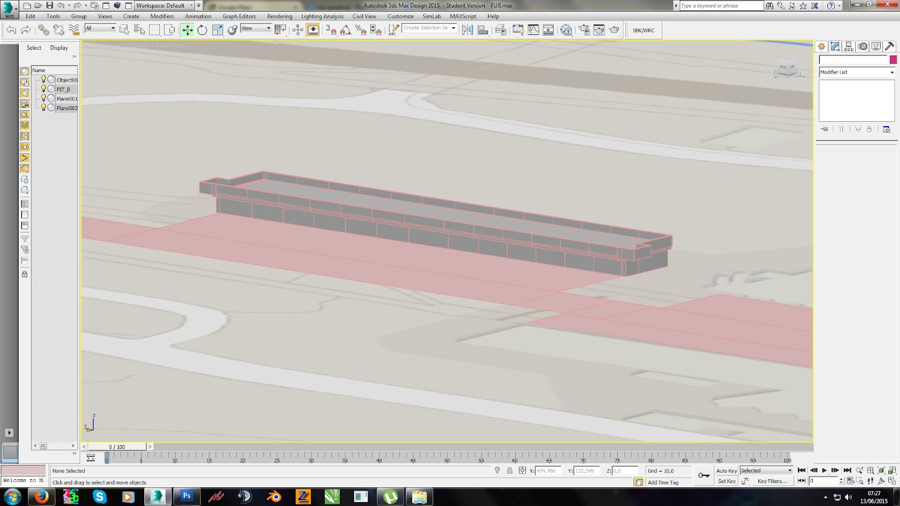
Task: Click the X coordinate field
Action: [x=548, y=471]
